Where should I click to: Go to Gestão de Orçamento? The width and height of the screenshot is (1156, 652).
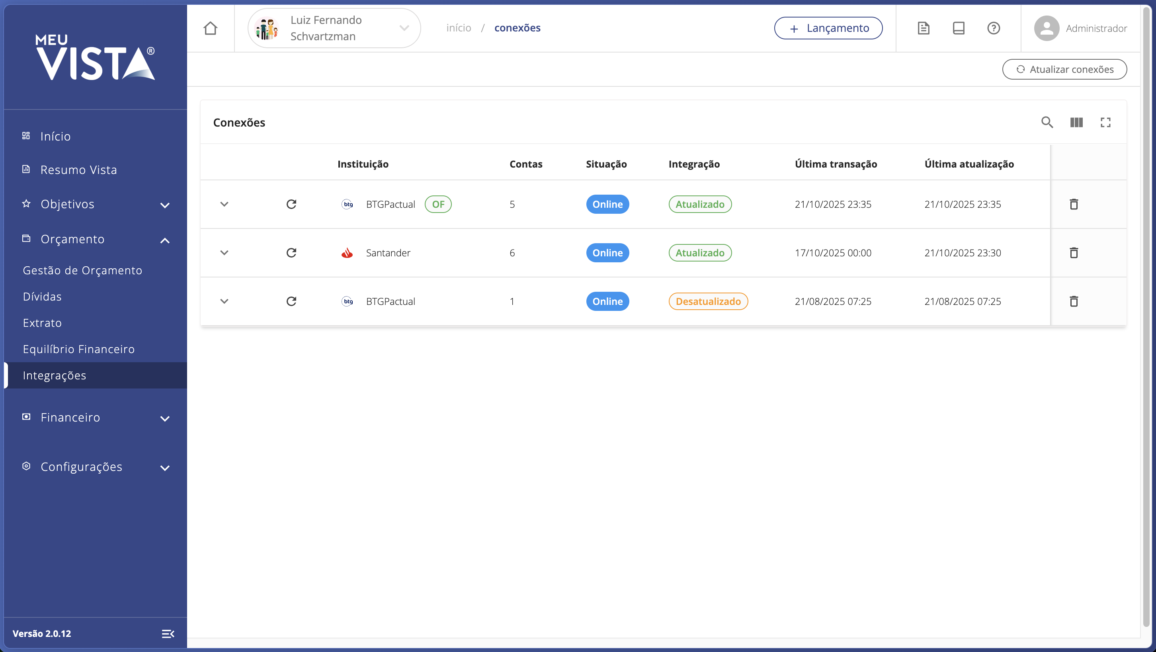tap(82, 270)
